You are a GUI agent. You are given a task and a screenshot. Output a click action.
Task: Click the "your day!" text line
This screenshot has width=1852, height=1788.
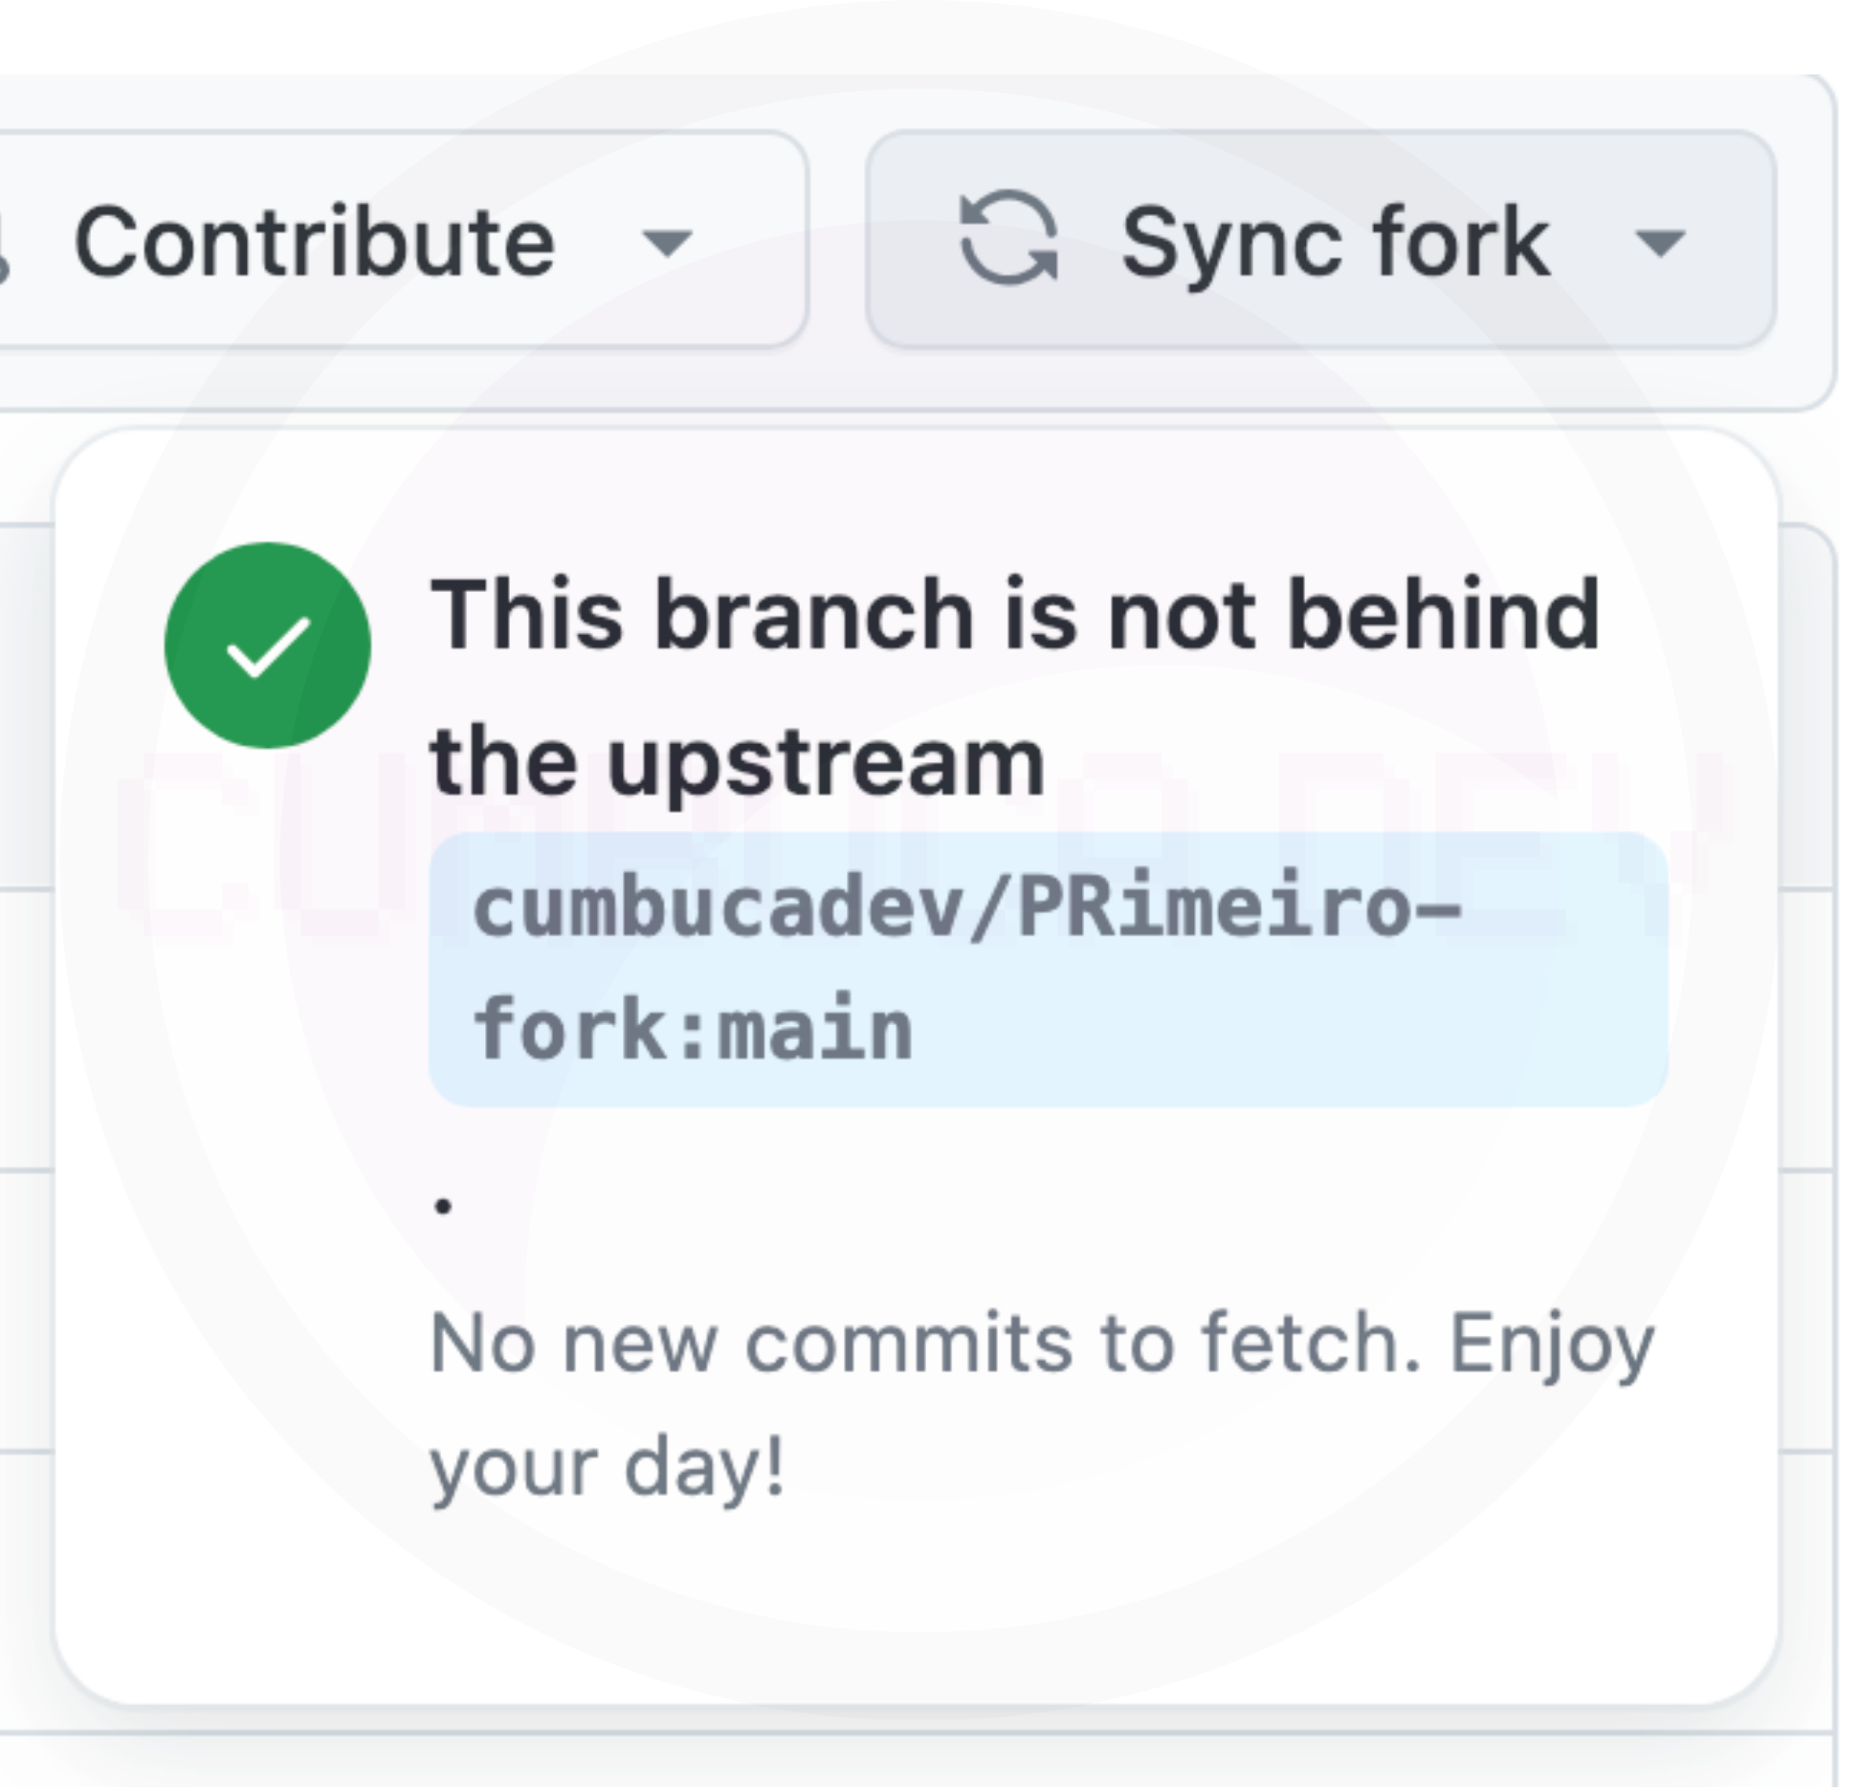tap(606, 1468)
